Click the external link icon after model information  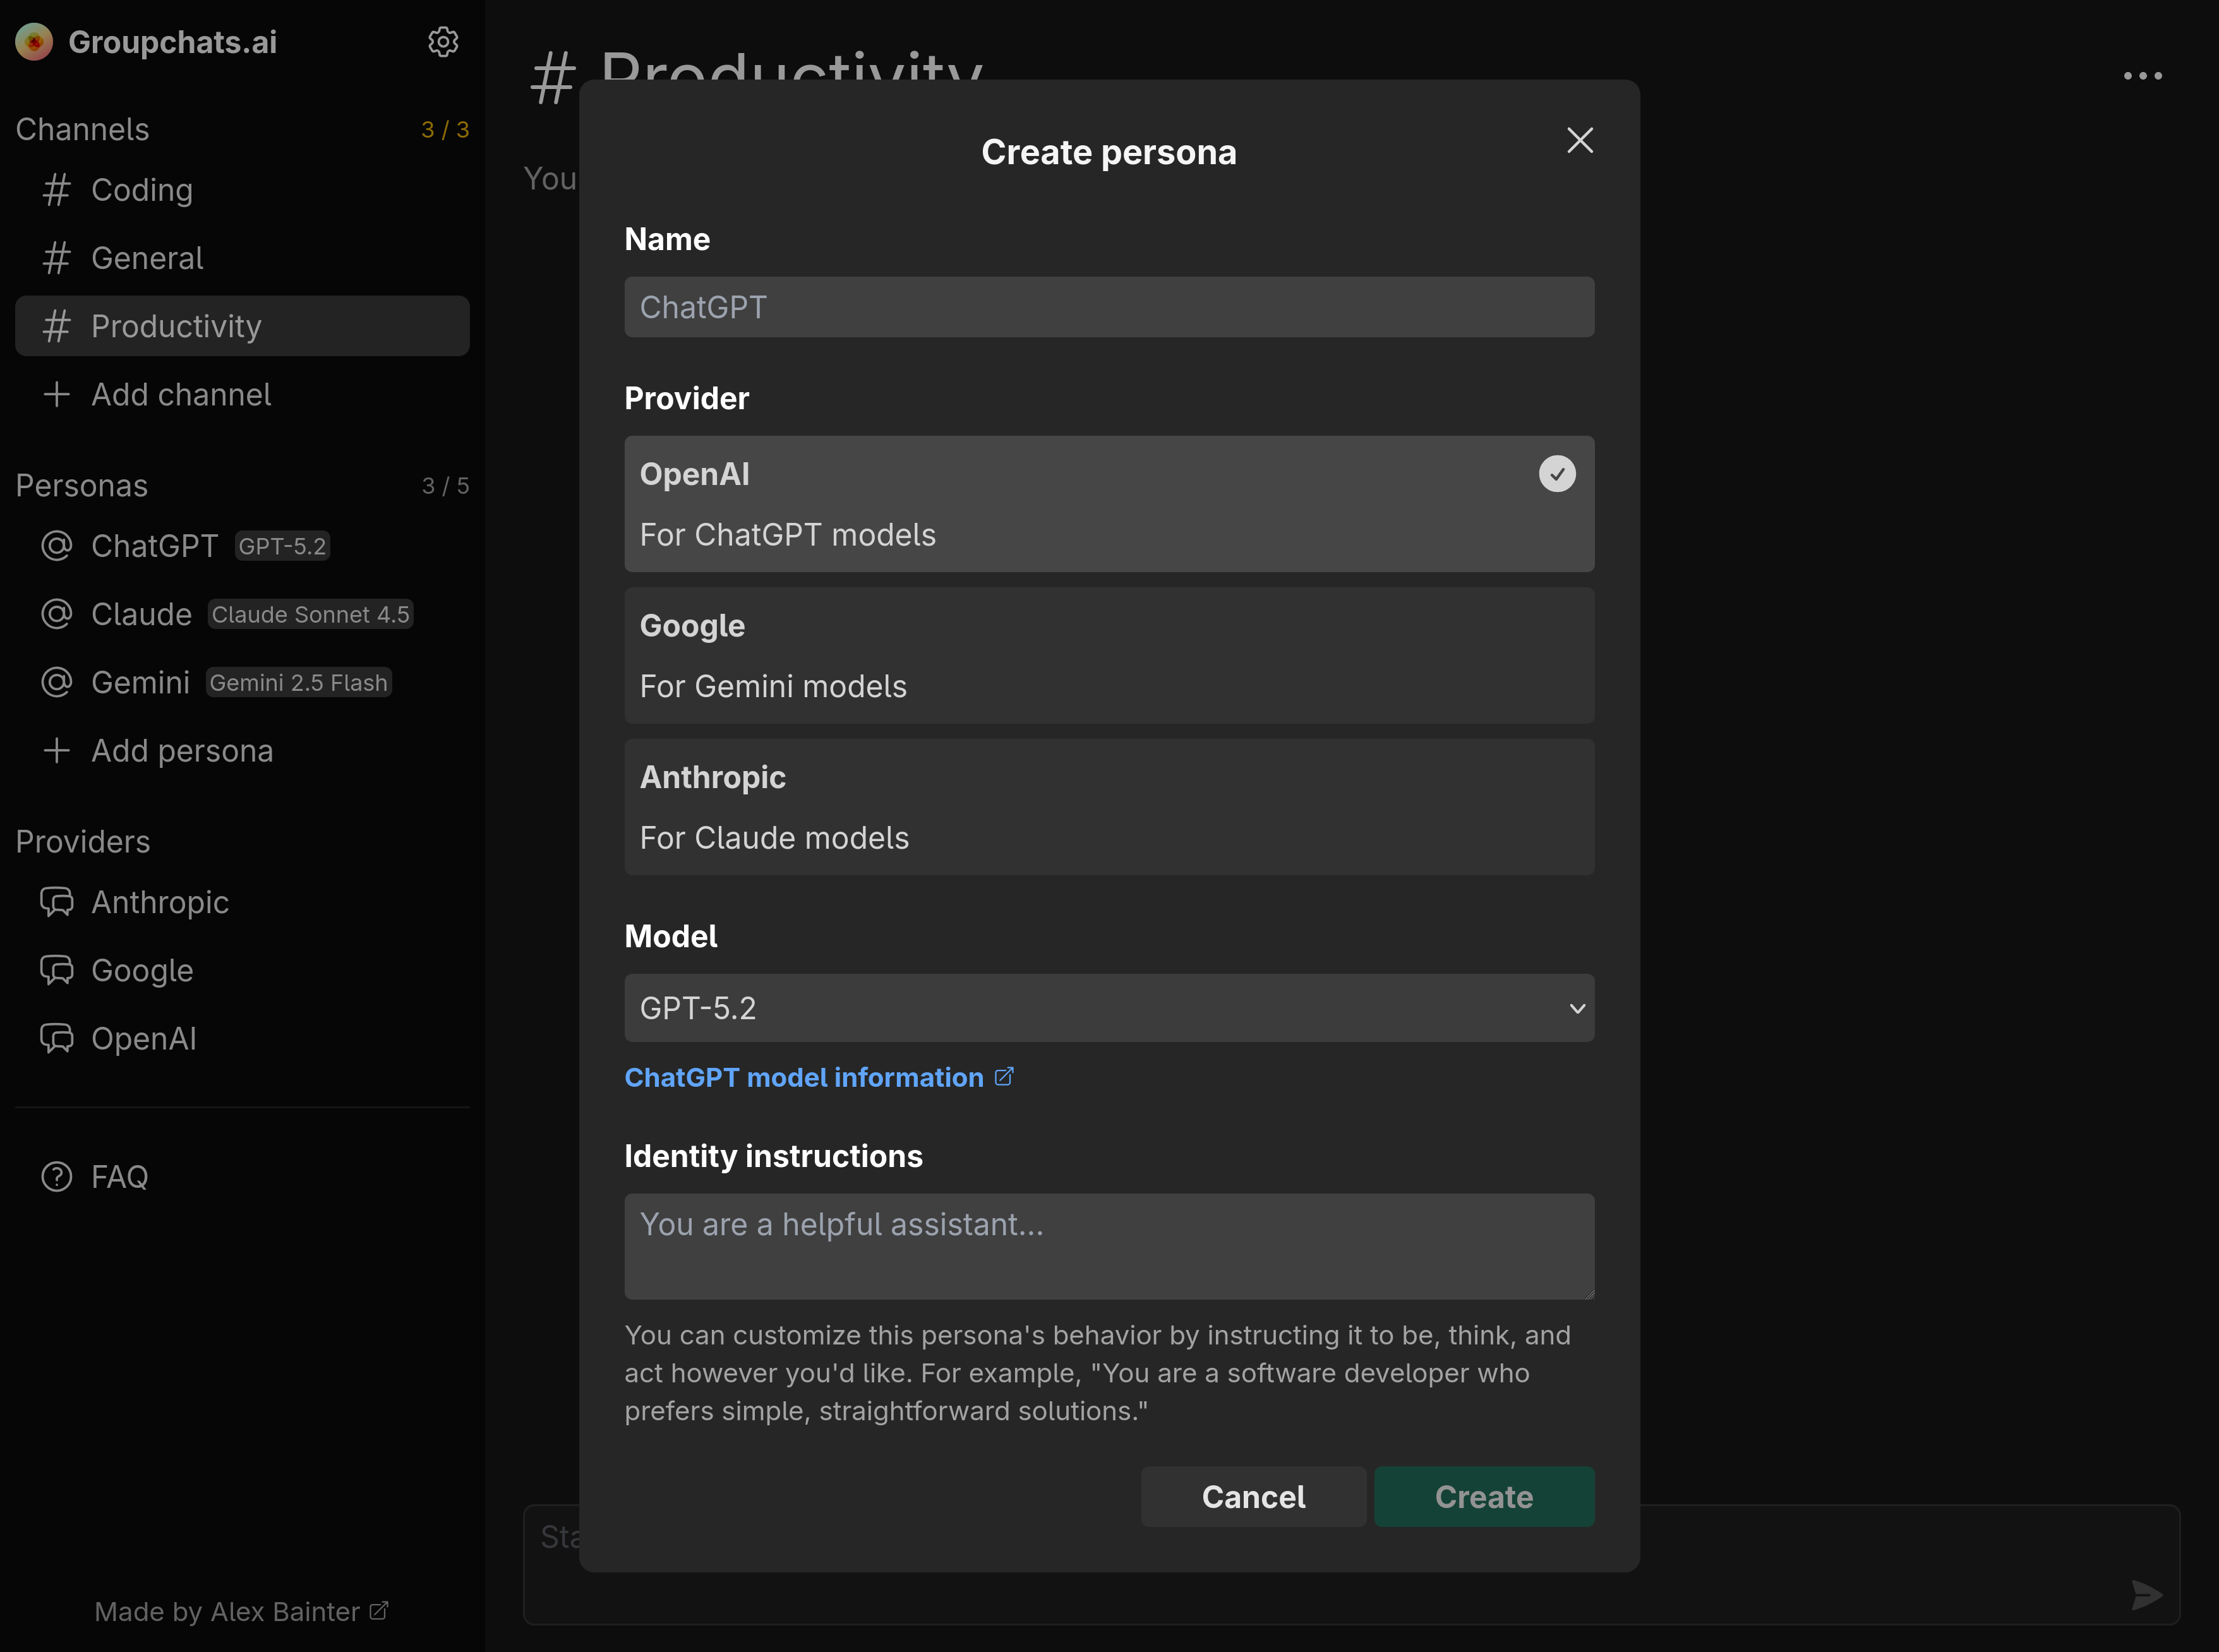click(1004, 1076)
